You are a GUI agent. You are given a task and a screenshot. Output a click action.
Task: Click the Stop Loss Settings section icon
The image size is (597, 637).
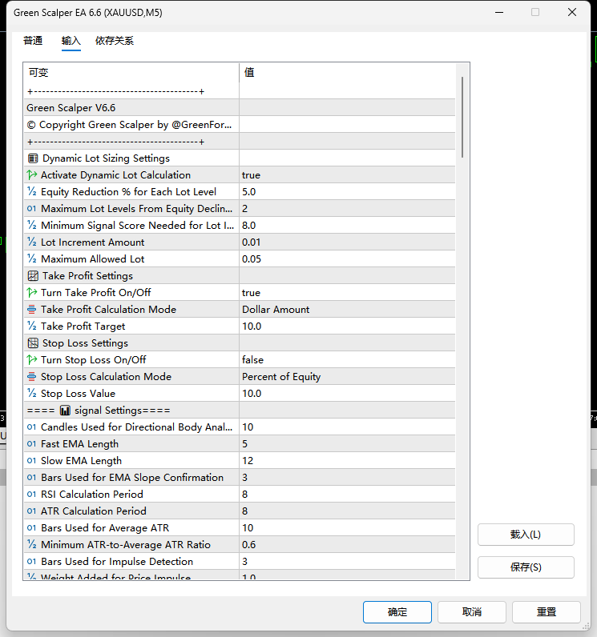coord(33,343)
